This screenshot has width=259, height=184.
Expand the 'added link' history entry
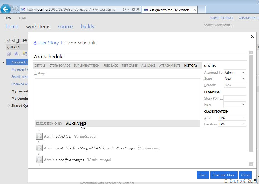coord(38,130)
